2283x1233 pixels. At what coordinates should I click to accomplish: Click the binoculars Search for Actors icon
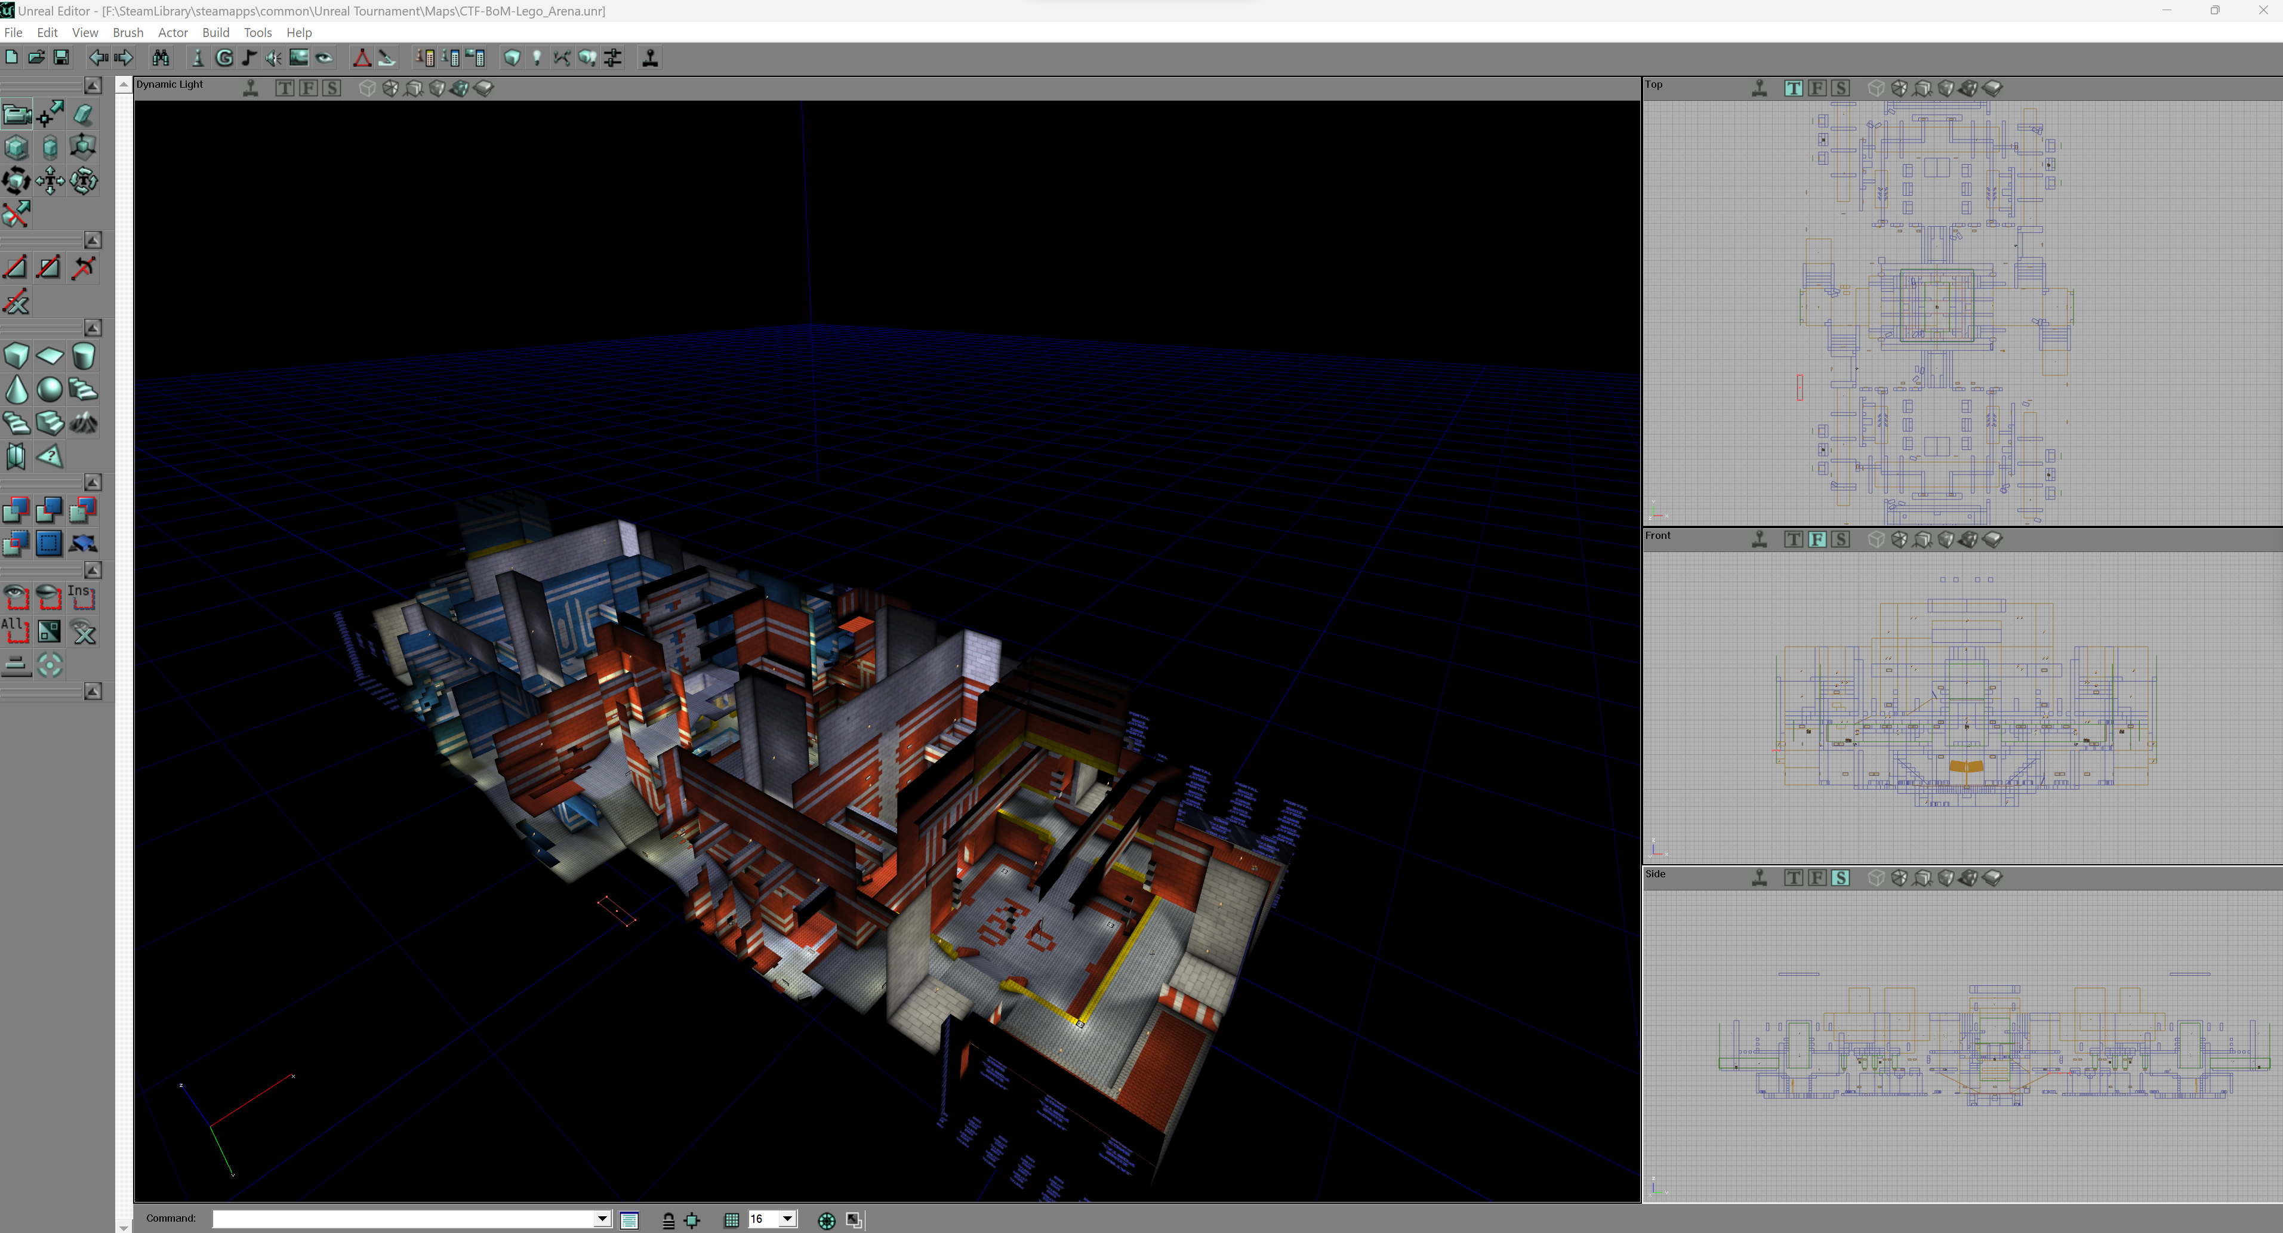(x=161, y=58)
